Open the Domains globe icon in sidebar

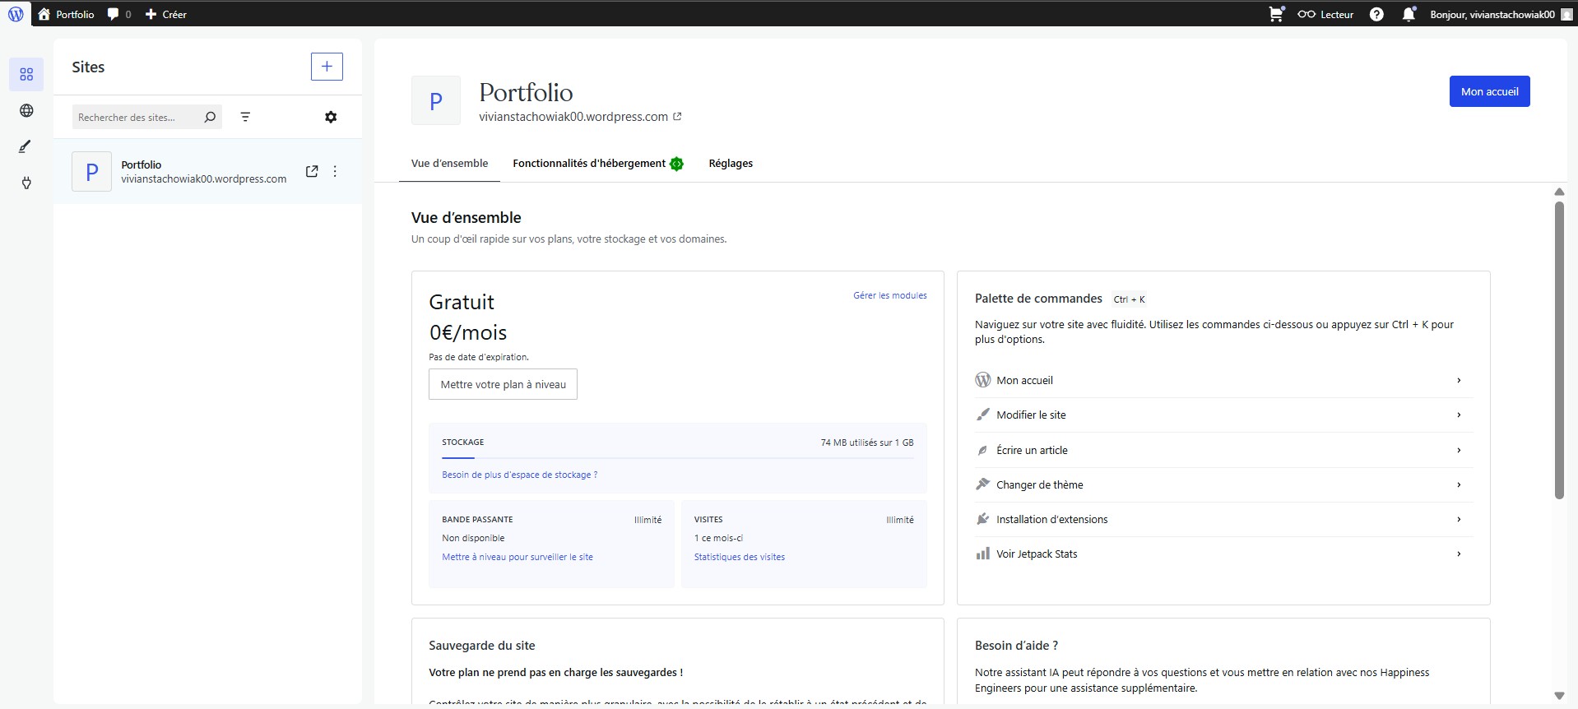point(26,110)
